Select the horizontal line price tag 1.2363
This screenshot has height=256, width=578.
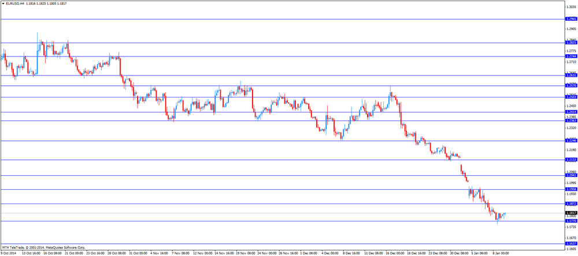(x=571, y=121)
